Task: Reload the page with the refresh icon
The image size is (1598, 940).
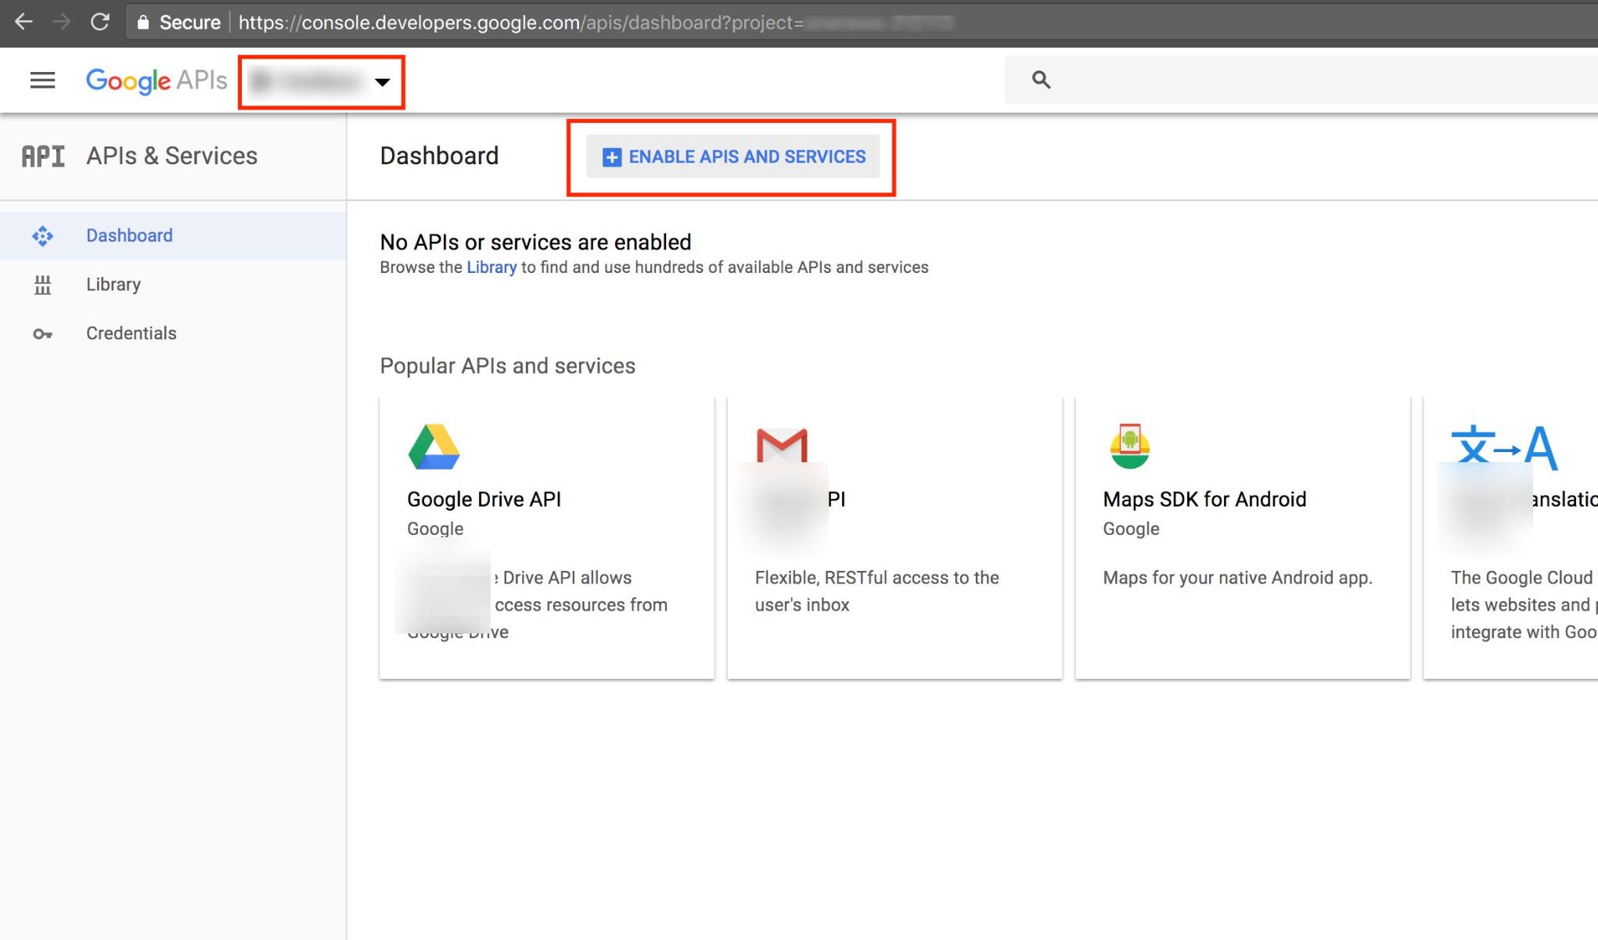Action: pyautogui.click(x=100, y=22)
